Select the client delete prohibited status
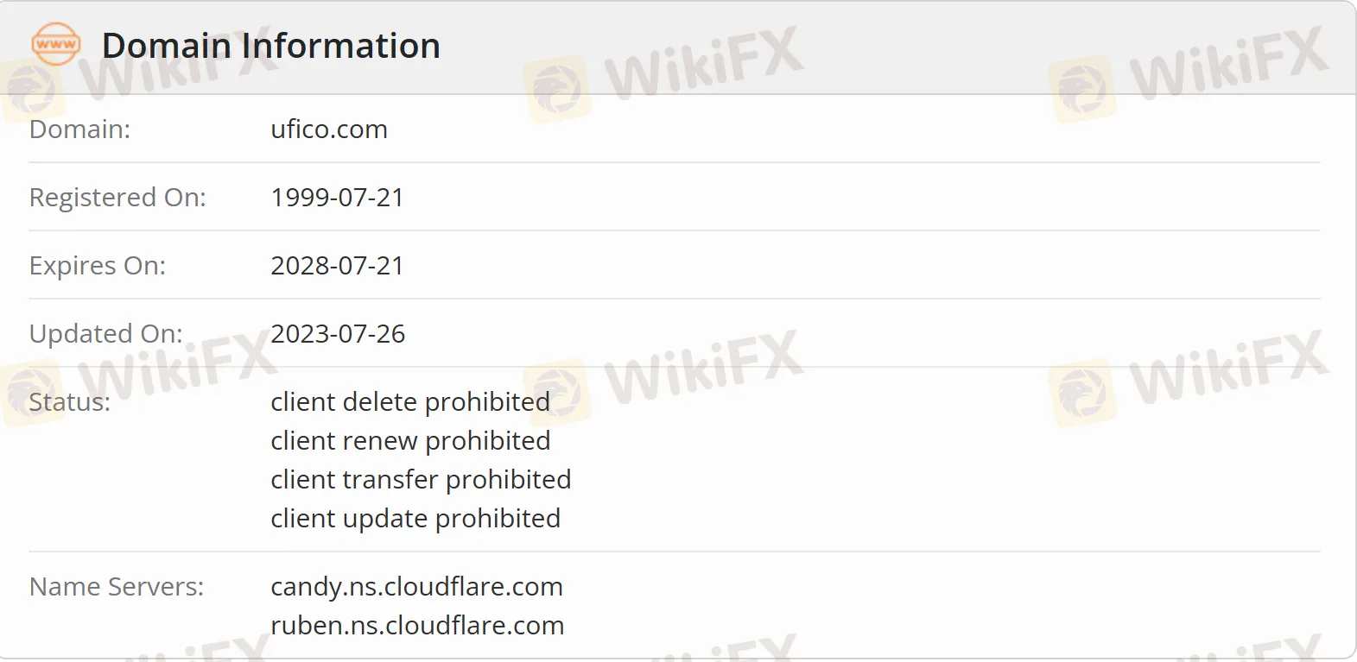The height and width of the screenshot is (662, 1357). [x=410, y=402]
